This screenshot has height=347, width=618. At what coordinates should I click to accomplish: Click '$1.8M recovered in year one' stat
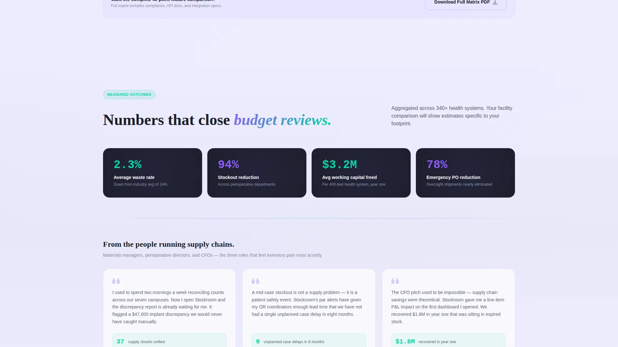[448, 341]
